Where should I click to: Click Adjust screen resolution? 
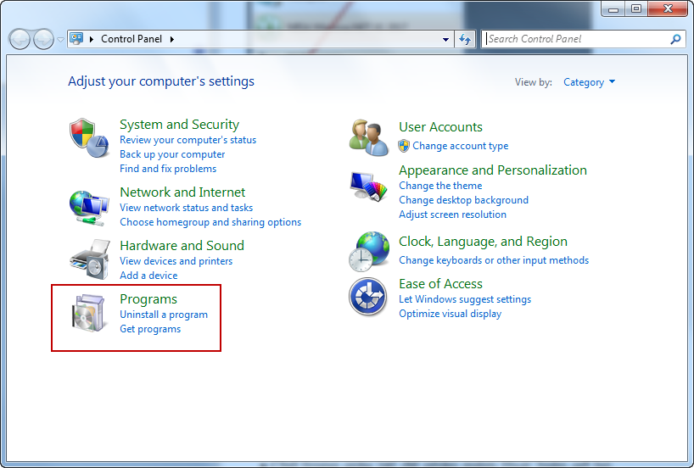(x=452, y=214)
